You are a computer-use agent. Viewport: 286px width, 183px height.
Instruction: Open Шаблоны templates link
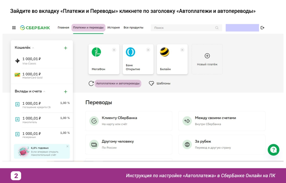163,83
